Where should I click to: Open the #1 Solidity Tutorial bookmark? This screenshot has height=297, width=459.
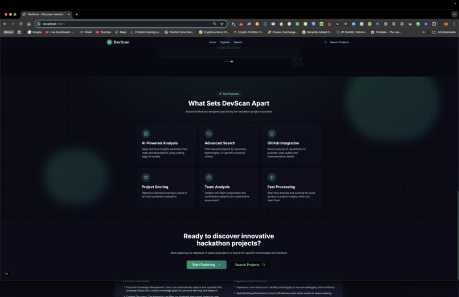coord(351,32)
